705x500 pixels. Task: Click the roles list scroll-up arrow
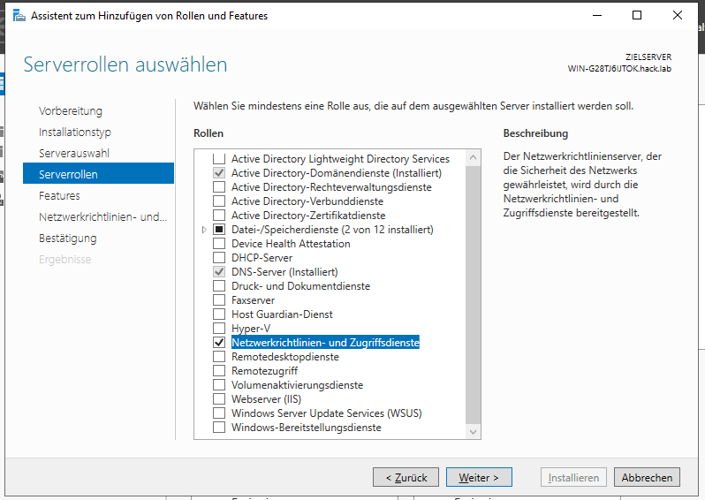pyautogui.click(x=474, y=158)
